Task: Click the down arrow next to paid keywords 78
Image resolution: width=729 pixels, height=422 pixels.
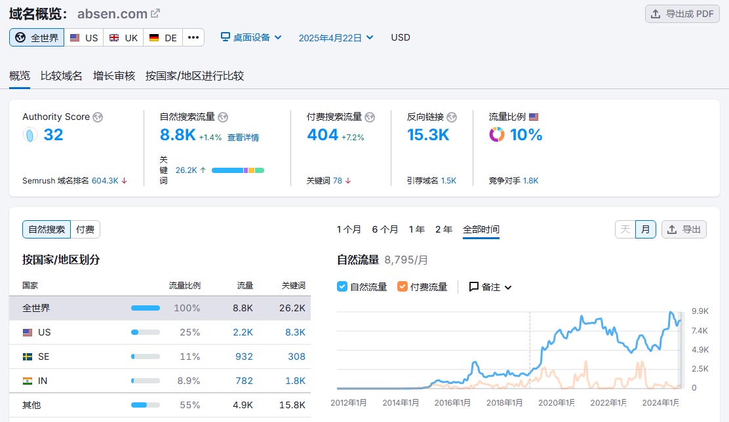Action: tap(348, 181)
